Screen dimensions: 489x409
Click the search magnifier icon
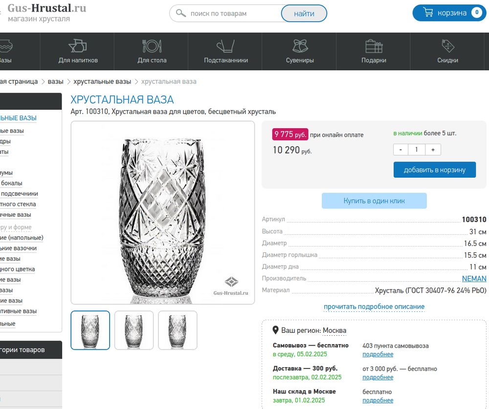180,14
